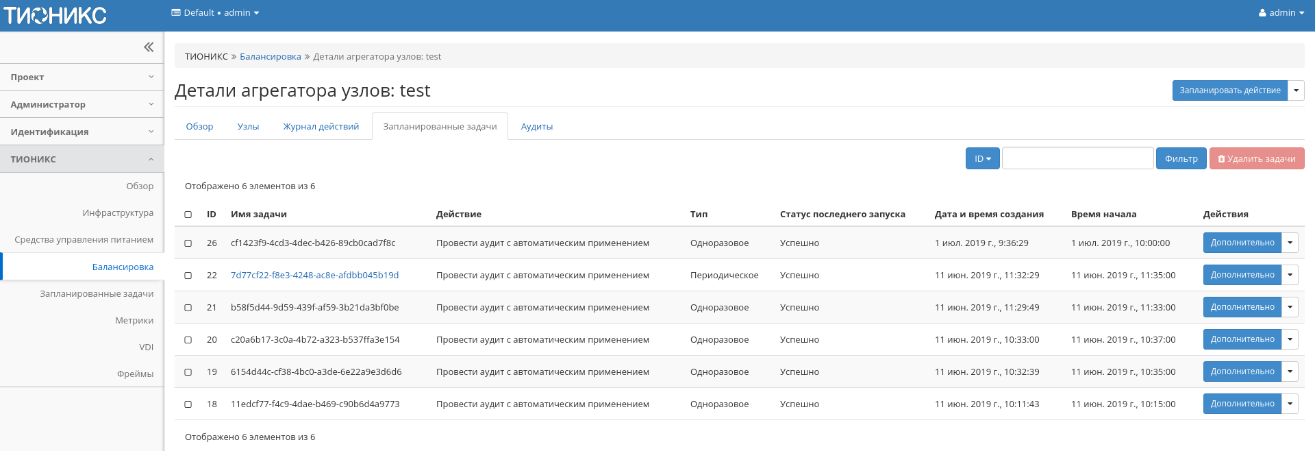
Task: Check the box for task ID 22
Action: (x=188, y=276)
